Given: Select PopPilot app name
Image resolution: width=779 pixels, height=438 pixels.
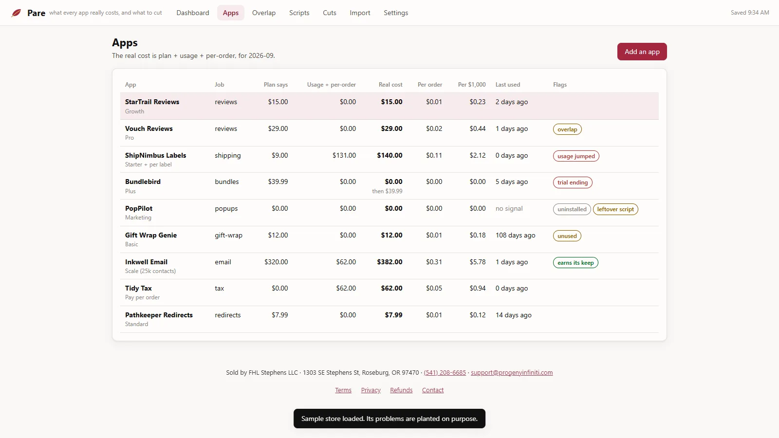Looking at the screenshot, I should (139, 208).
